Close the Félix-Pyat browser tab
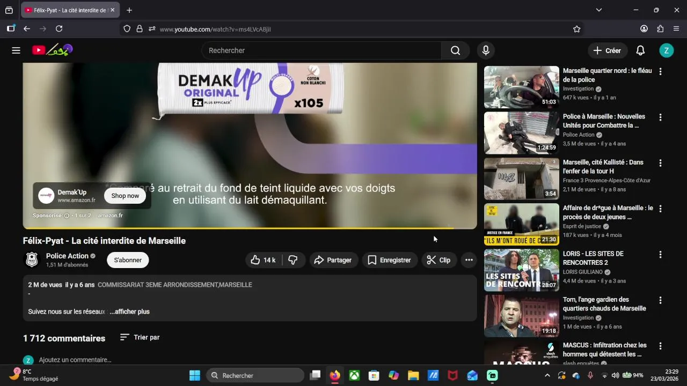The image size is (687, 386). click(112, 10)
